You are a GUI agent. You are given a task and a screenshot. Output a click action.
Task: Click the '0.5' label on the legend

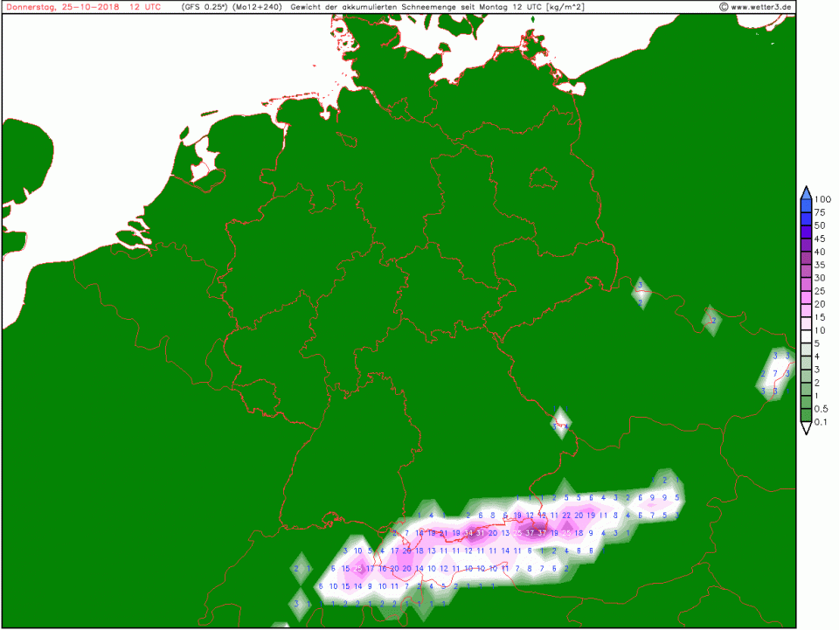822,410
